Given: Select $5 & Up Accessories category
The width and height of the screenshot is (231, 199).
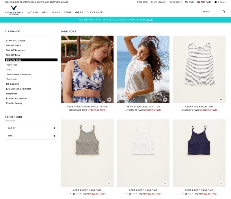Looking at the screenshot, I should [x=17, y=98].
